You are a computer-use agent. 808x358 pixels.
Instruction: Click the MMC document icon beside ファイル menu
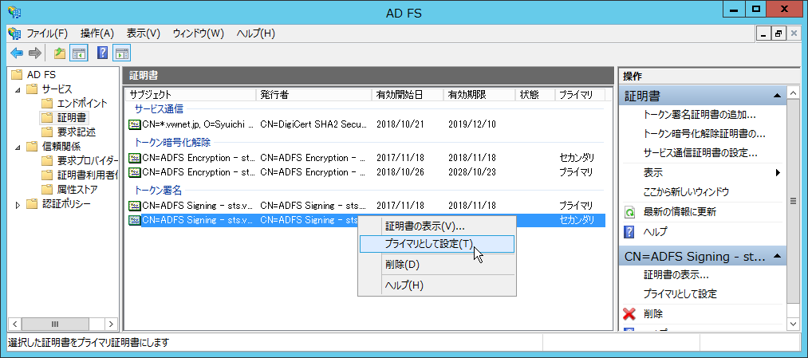(x=14, y=33)
